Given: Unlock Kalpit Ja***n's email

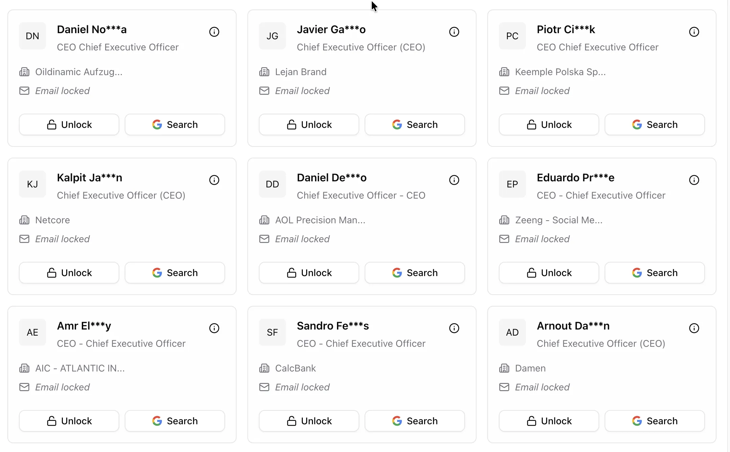Looking at the screenshot, I should pyautogui.click(x=69, y=272).
